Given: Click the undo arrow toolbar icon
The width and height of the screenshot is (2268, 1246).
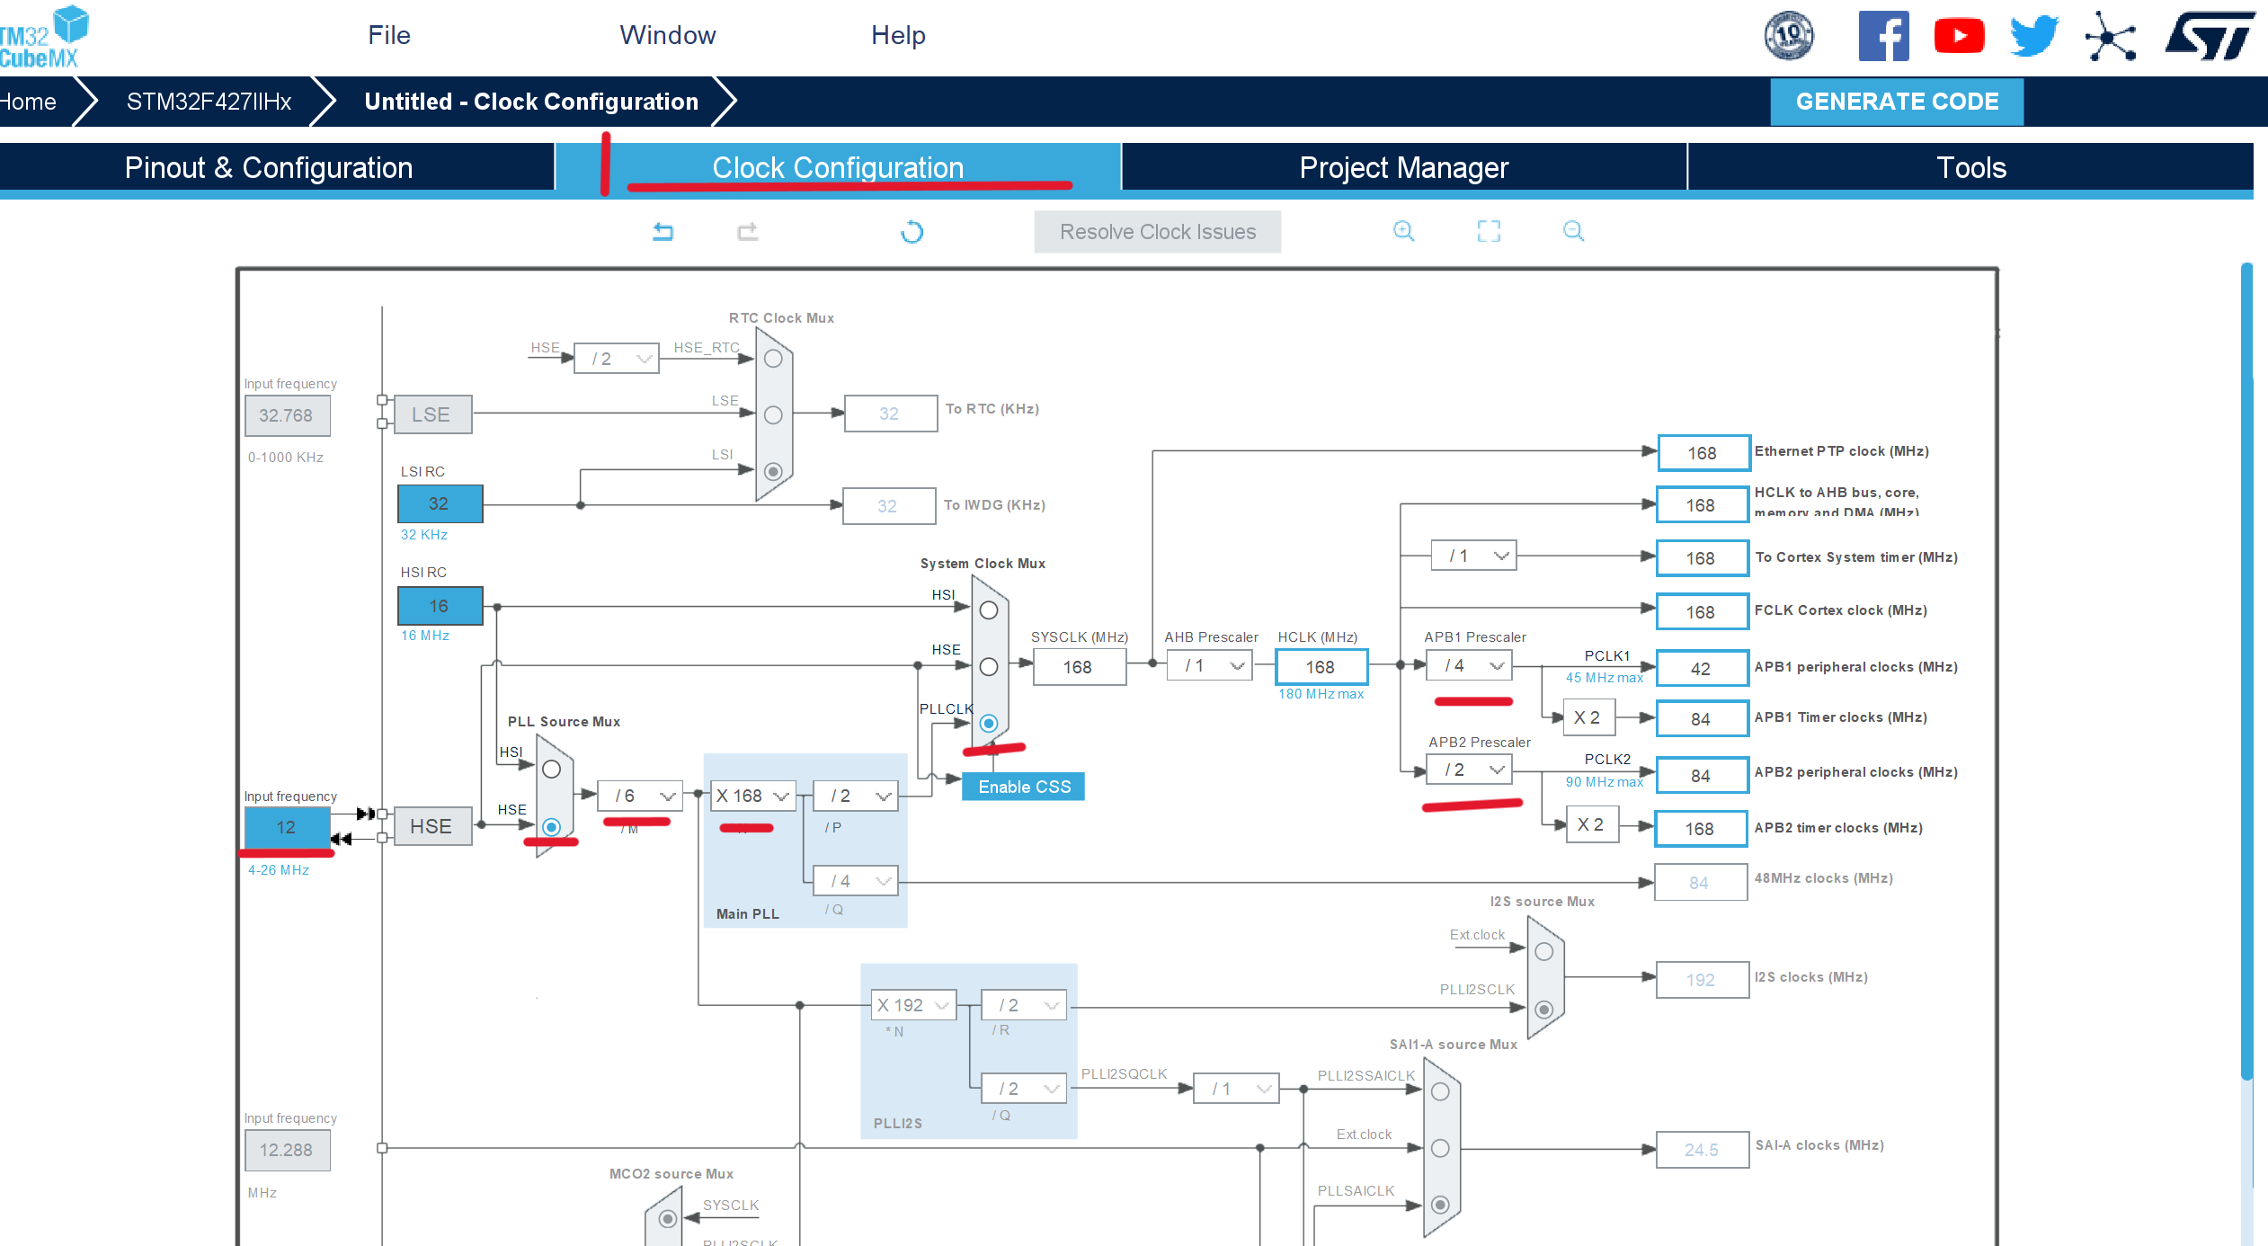Looking at the screenshot, I should (x=663, y=232).
